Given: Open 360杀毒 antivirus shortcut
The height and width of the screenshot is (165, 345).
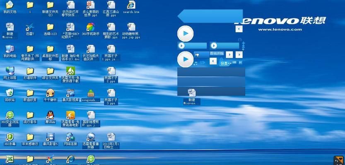Looking at the screenshot, I should [10, 137].
